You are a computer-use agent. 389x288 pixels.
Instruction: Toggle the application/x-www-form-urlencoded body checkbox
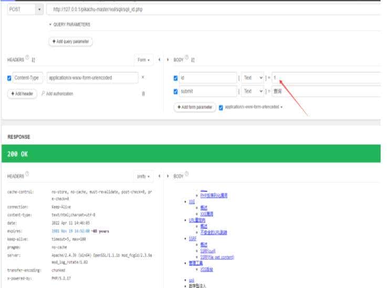(x=221, y=108)
